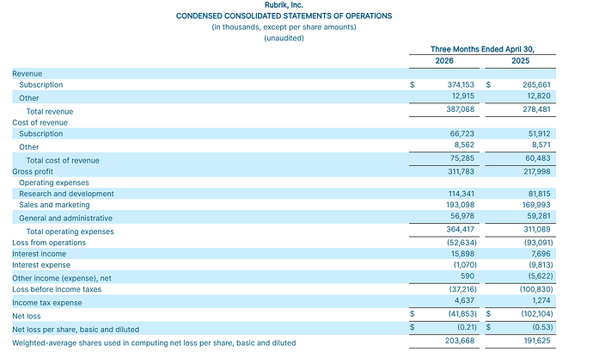Select 'Sales and marketing' label
Image resolution: width=593 pixels, height=352 pixels.
pyautogui.click(x=54, y=205)
